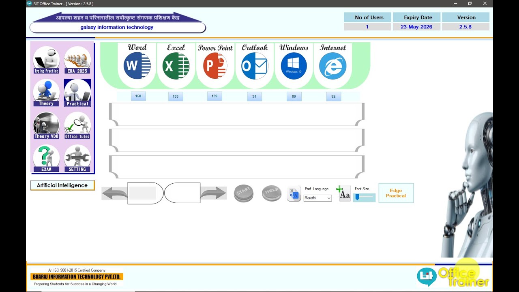Choose the Power Point application icon

click(215, 66)
